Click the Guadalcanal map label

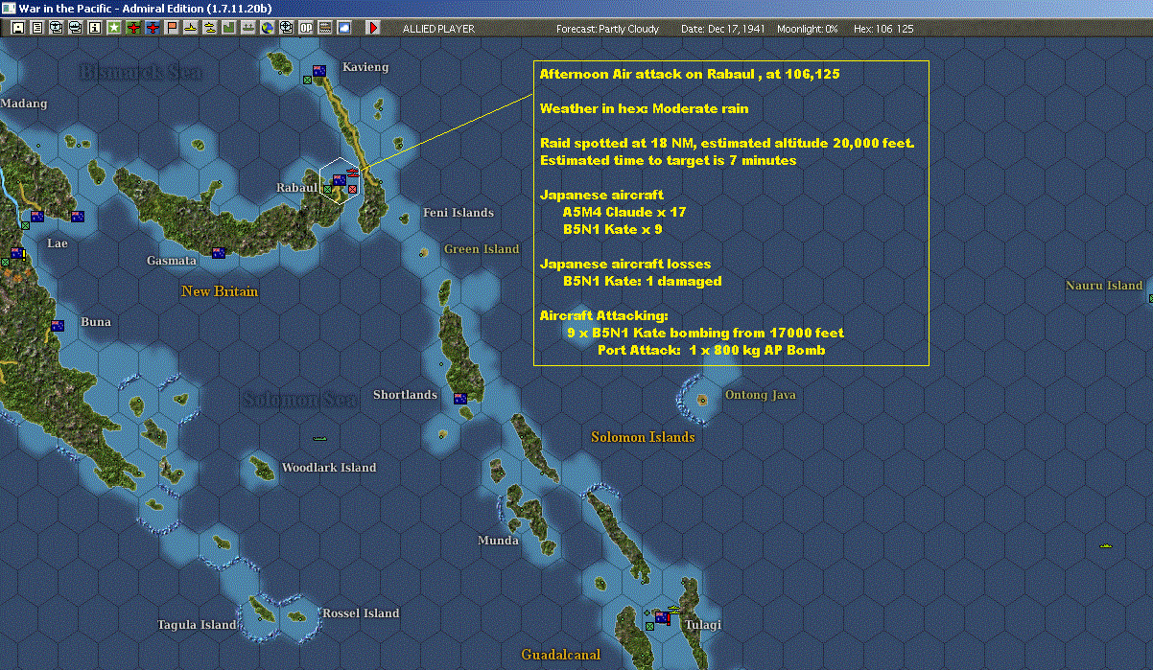[x=561, y=655]
